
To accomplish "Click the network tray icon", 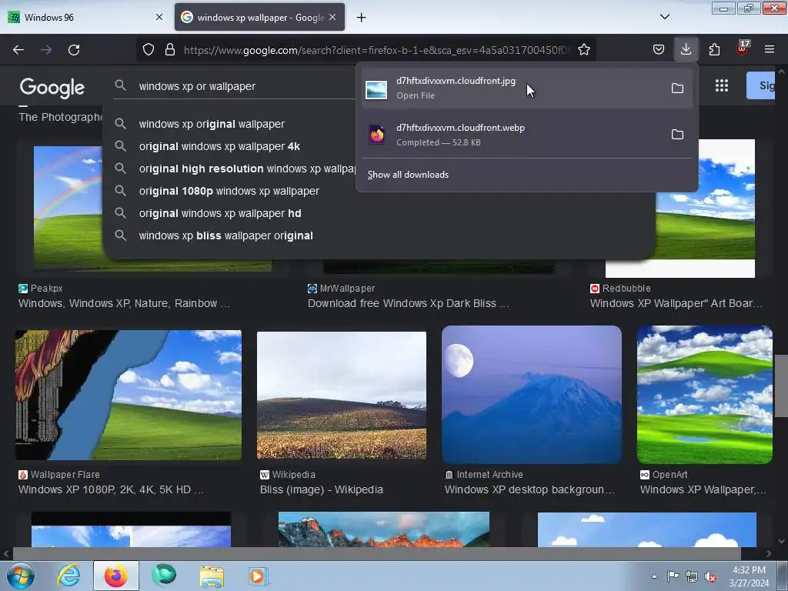I will [x=692, y=577].
